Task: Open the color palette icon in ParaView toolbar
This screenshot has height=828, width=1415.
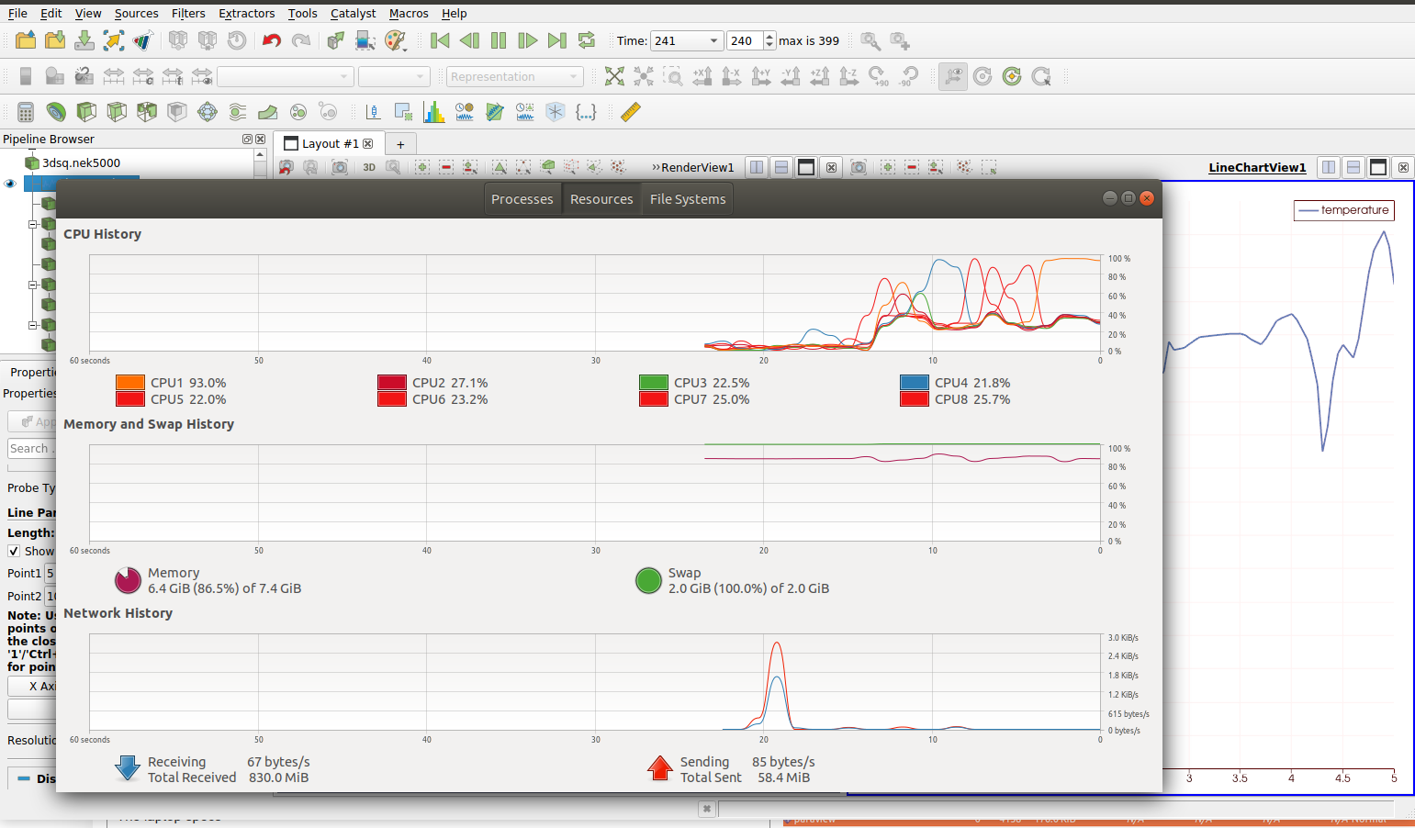Action: point(395,40)
